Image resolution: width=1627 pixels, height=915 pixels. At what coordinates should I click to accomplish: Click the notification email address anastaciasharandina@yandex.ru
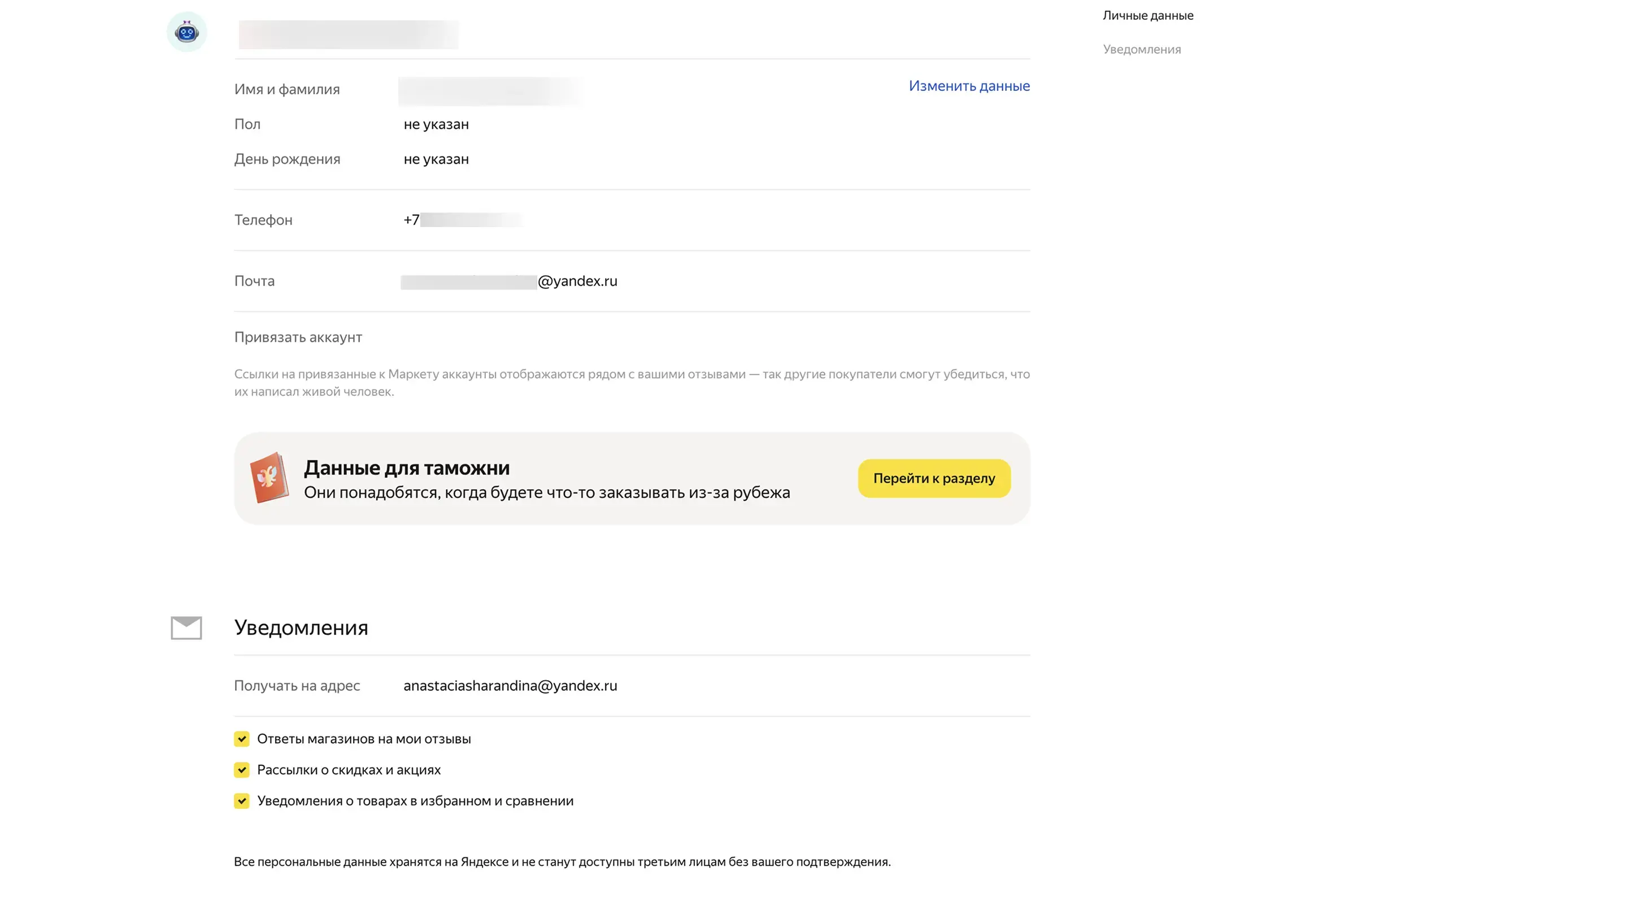510,686
